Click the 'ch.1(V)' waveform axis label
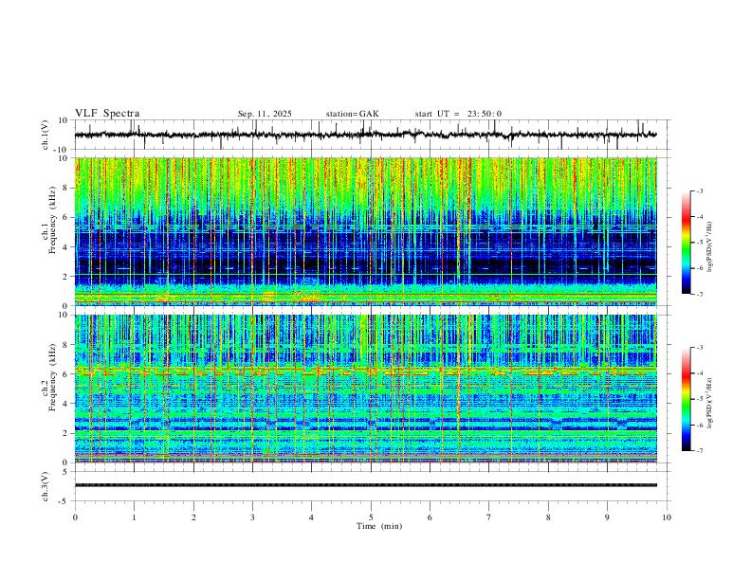The width and height of the screenshot is (751, 580). 46,135
